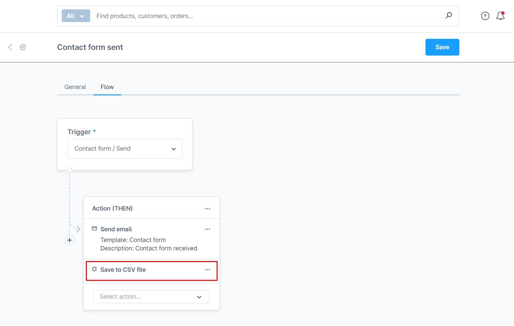Open Save to CSV file three-dot menu
The height and width of the screenshot is (326, 514).
[x=208, y=270]
